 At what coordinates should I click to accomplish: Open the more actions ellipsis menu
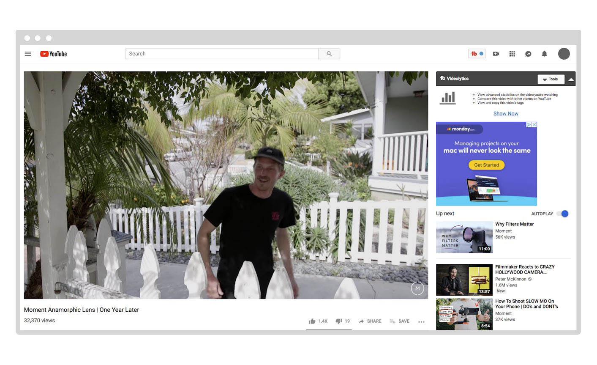pyautogui.click(x=421, y=322)
